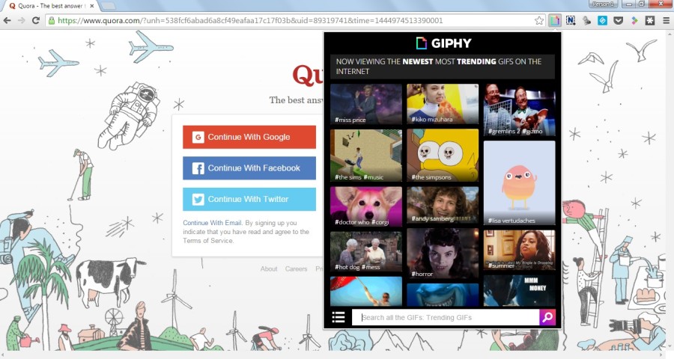674x359 pixels.
Task: Open the #hot dog #mess GIF
Action: coord(366,251)
